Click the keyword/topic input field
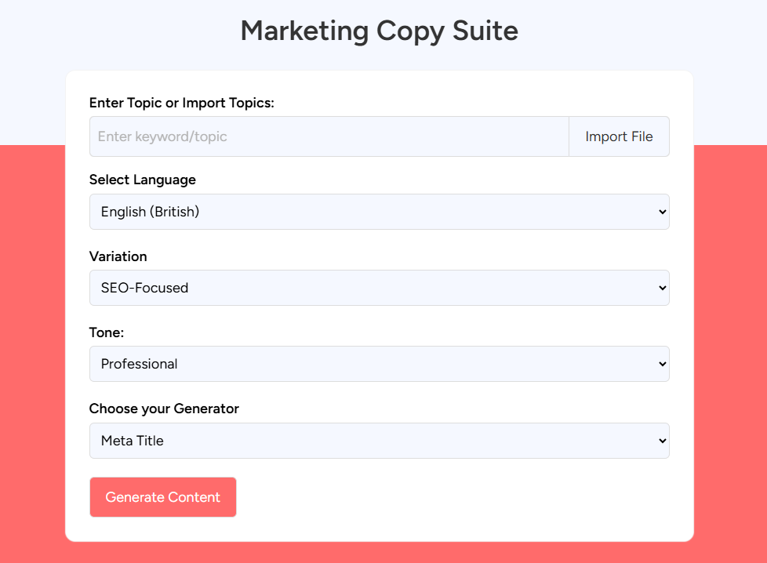Image resolution: width=767 pixels, height=563 pixels. pyautogui.click(x=329, y=136)
